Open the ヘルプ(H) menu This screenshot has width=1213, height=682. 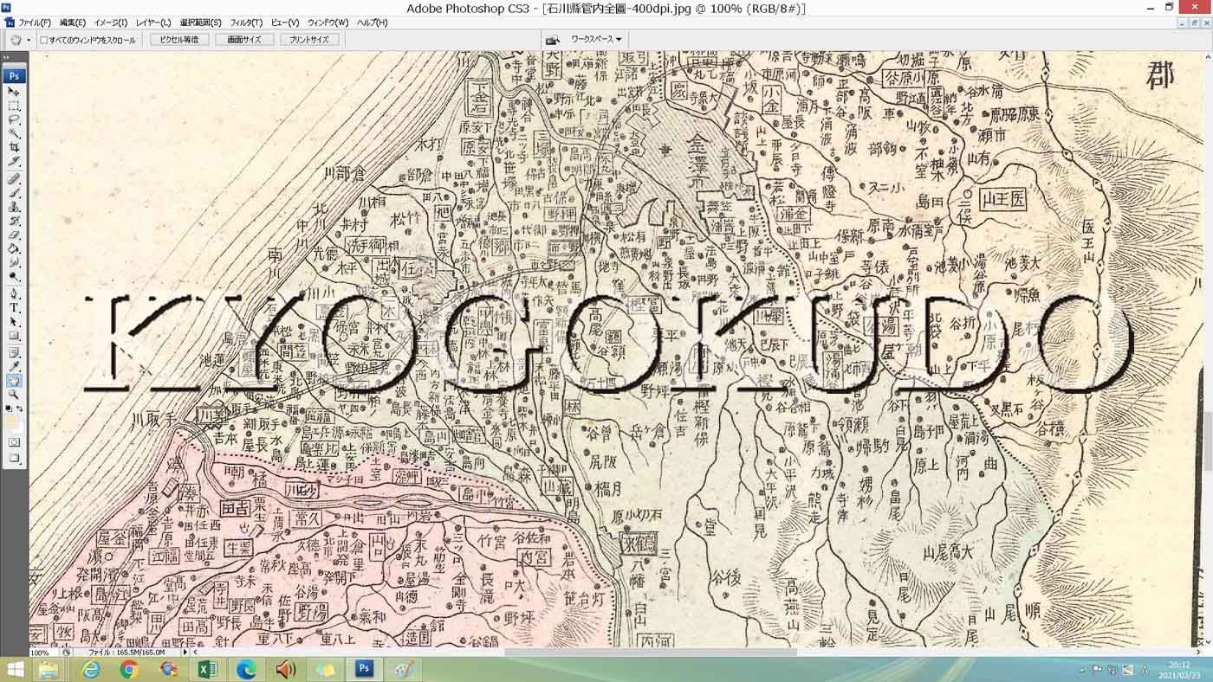(373, 23)
